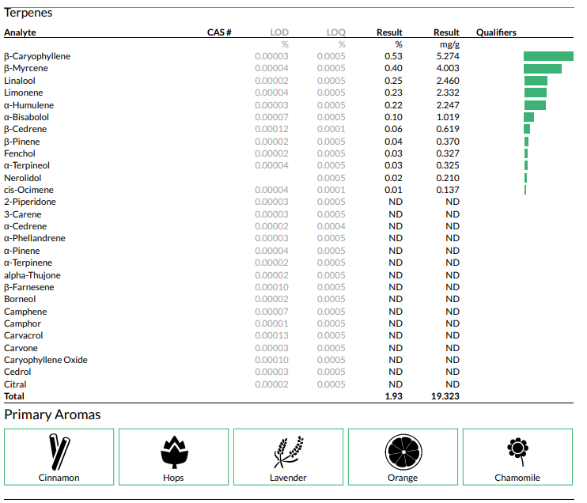587x503 pixels.
Task: Click the β-Myrcene green result bar
Action: [x=542, y=69]
